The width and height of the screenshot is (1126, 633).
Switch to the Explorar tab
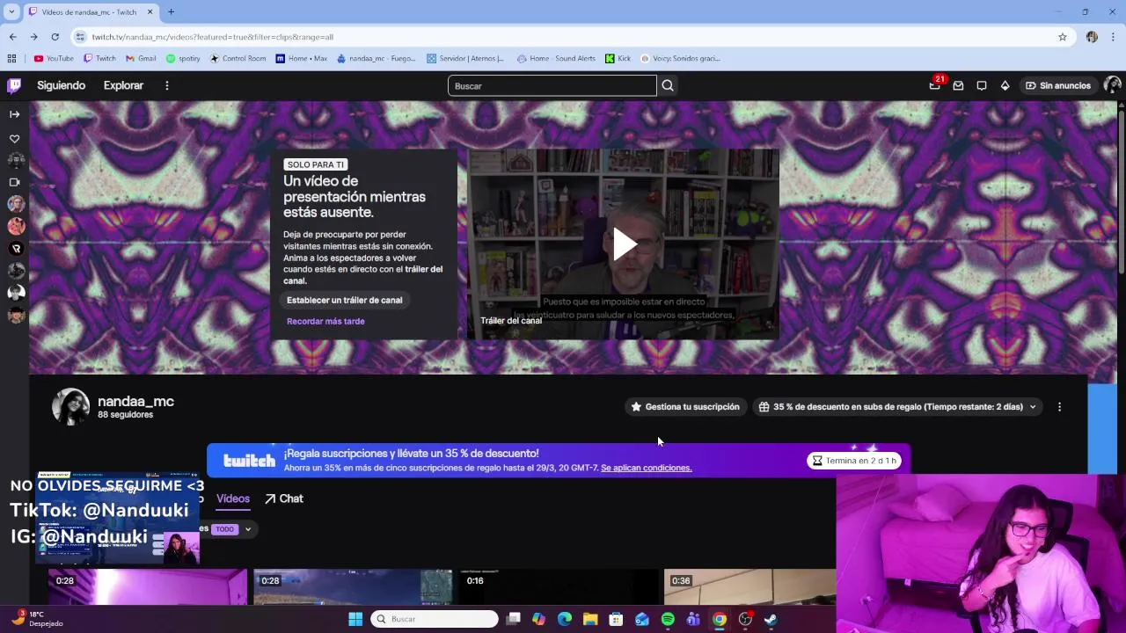(123, 85)
